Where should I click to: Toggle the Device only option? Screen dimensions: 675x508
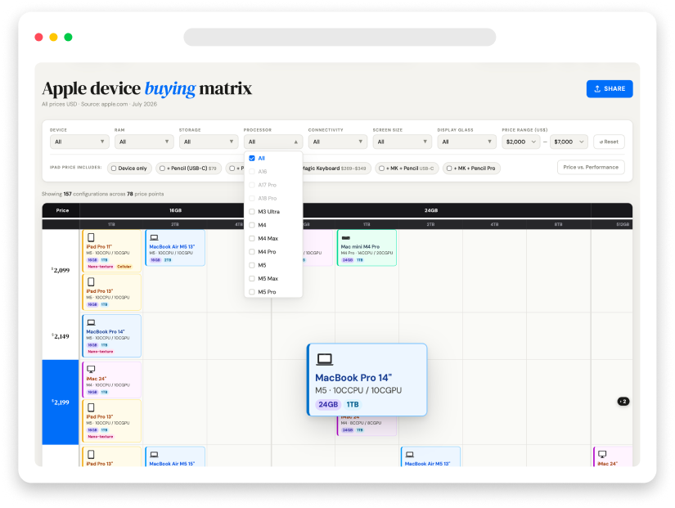(x=129, y=169)
